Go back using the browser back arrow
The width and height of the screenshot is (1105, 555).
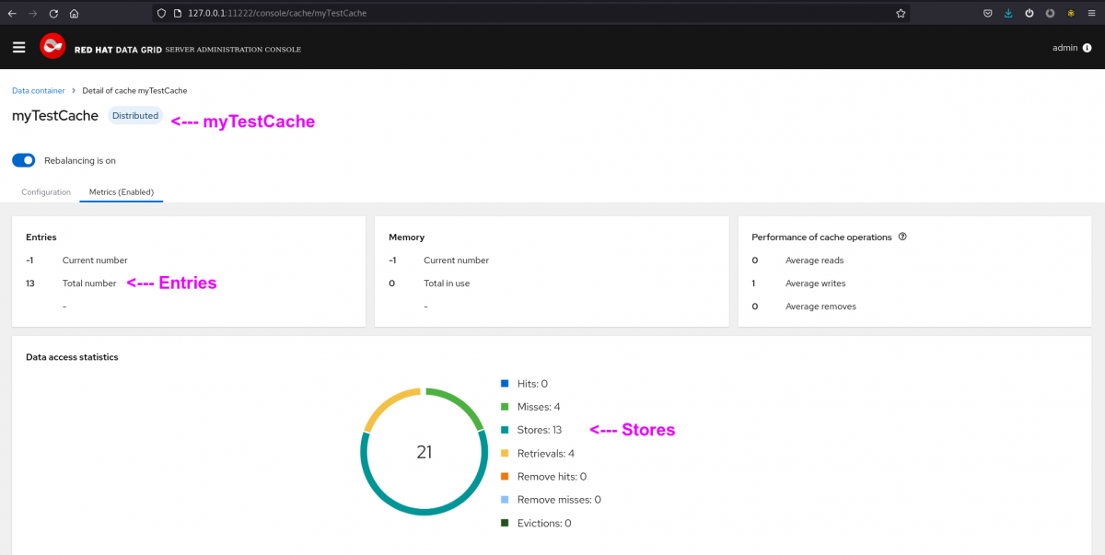[x=12, y=14]
